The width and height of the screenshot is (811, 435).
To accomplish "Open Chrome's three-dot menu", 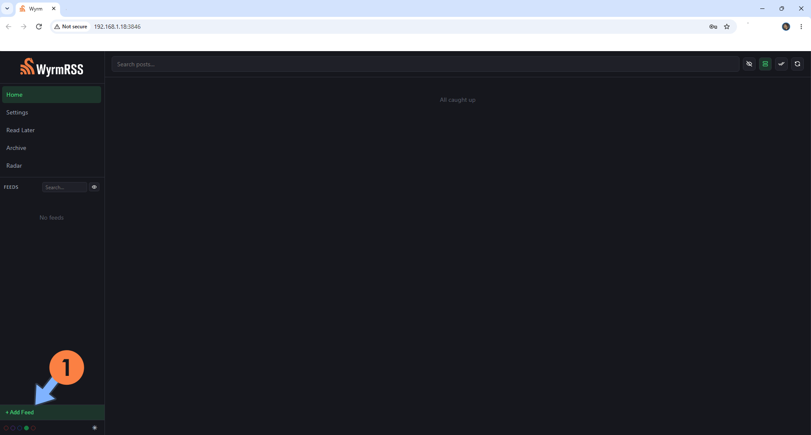I will pos(801,27).
